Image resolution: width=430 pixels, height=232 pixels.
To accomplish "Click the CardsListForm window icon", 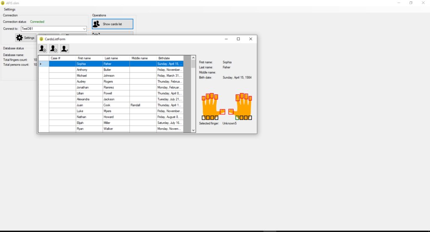I will (x=41, y=39).
